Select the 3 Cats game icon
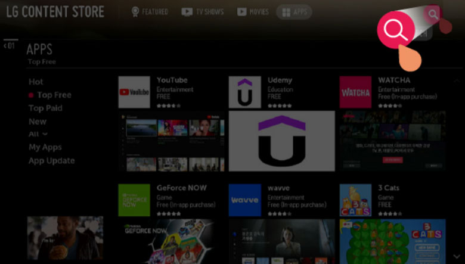 point(355,200)
